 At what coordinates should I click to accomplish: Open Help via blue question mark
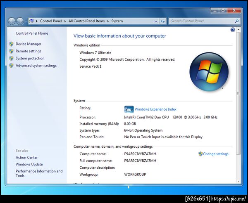coord(233,30)
